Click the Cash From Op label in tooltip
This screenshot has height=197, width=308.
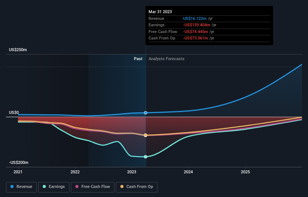pyautogui.click(x=162, y=38)
